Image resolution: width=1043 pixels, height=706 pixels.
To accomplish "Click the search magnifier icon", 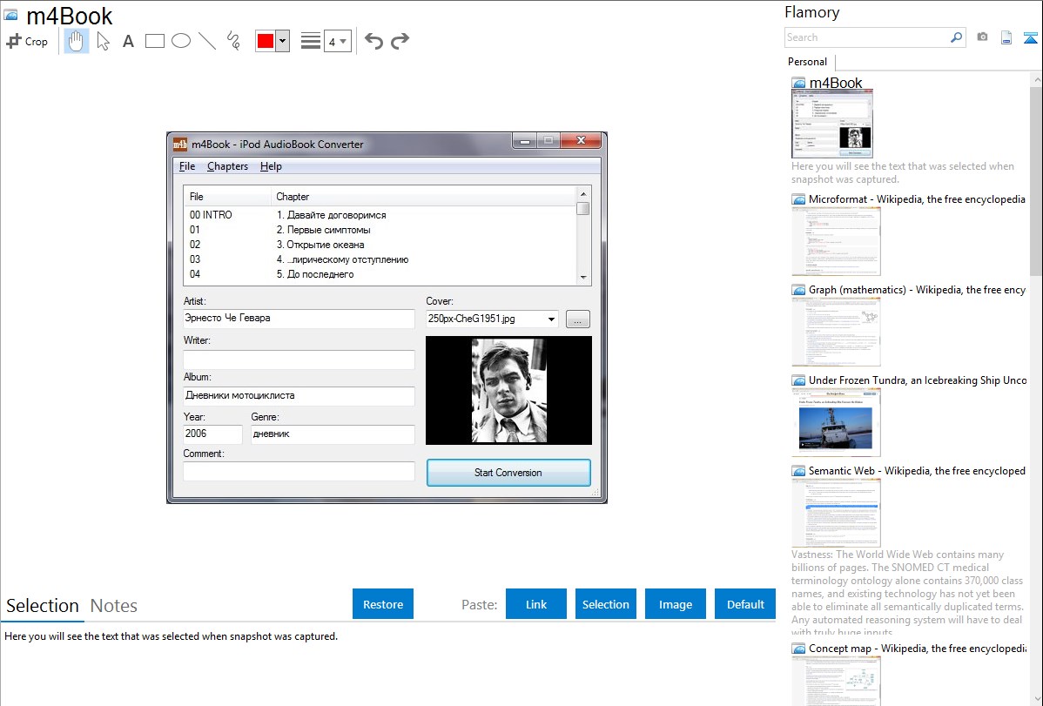I will coord(956,37).
